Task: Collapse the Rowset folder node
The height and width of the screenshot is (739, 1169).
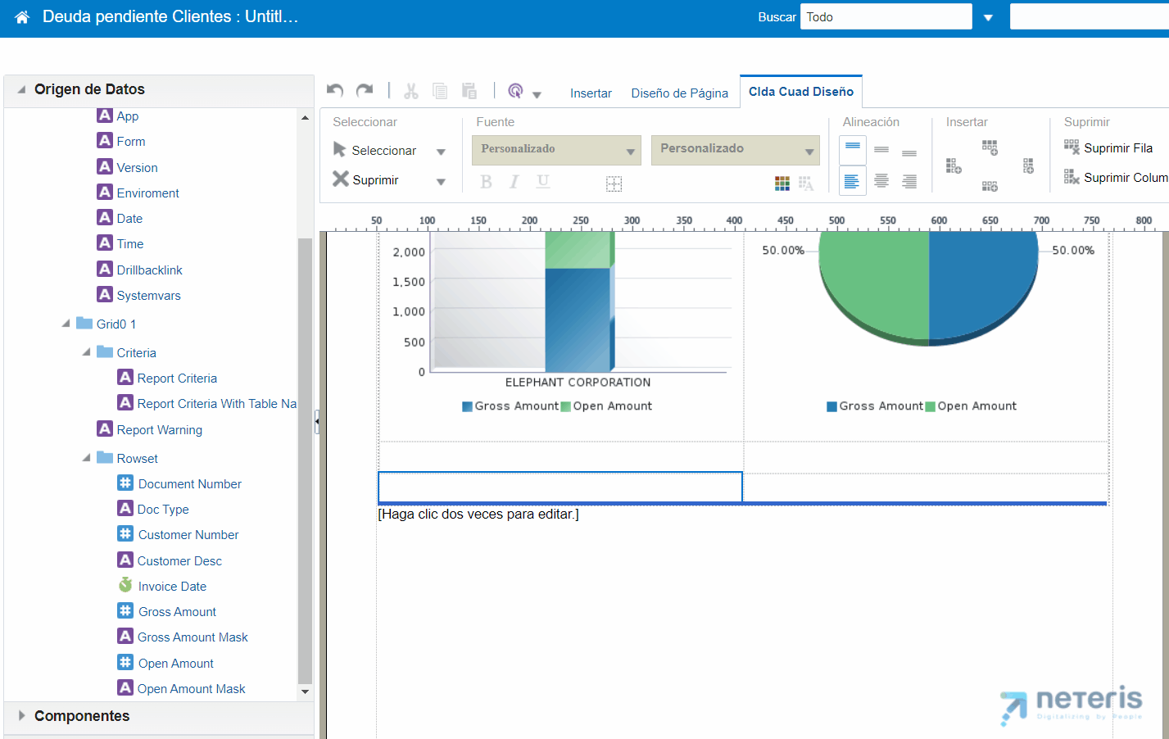Action: point(87,458)
